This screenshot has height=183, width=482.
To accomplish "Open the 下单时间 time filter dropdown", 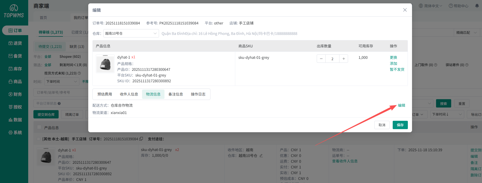I will pos(62,81).
